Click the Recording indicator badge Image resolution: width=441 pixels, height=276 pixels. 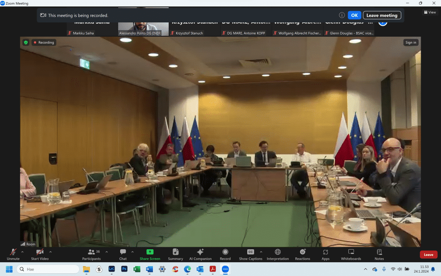click(44, 43)
